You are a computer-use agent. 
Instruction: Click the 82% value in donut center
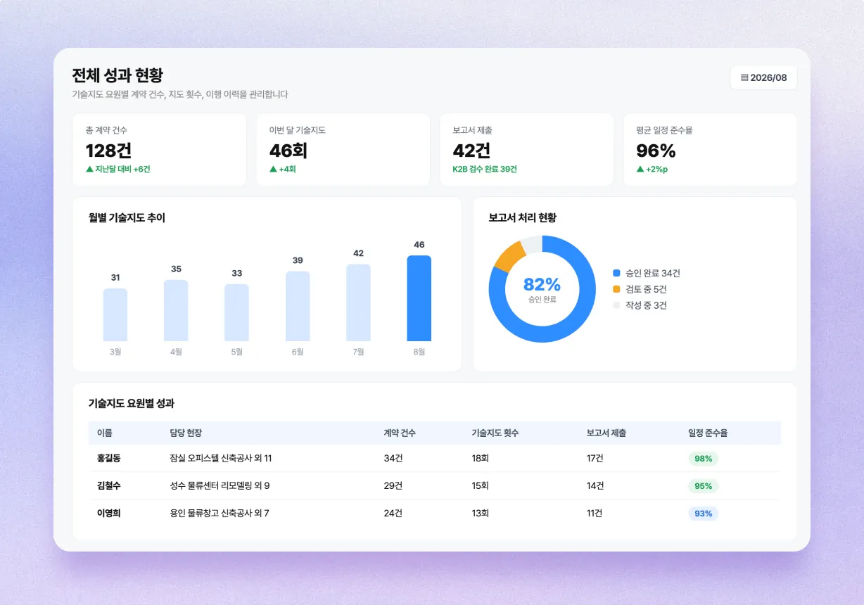(x=542, y=284)
